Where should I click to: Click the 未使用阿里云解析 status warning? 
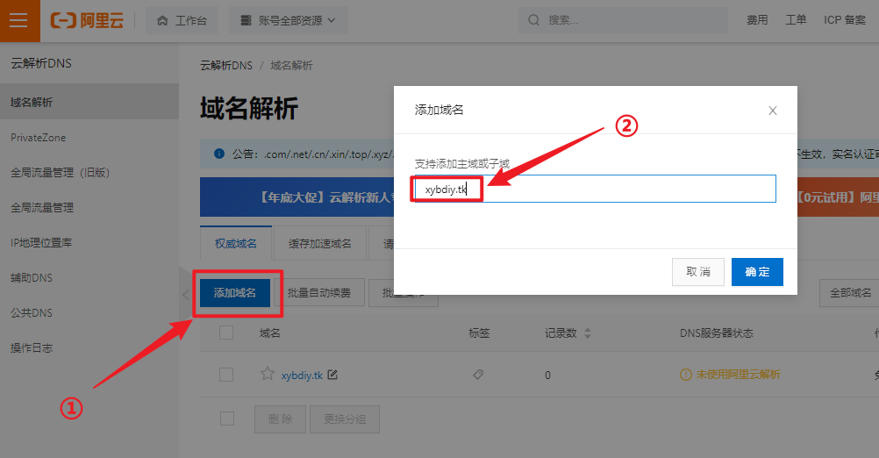click(730, 375)
